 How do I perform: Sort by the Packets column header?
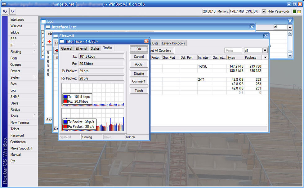click(x=253, y=58)
